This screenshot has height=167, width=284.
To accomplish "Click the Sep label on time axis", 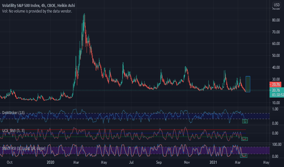I will pyautogui.click(x=159, y=162).
